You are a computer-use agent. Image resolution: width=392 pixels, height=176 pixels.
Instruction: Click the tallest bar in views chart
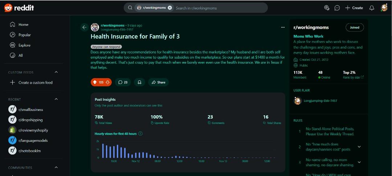click(103, 151)
